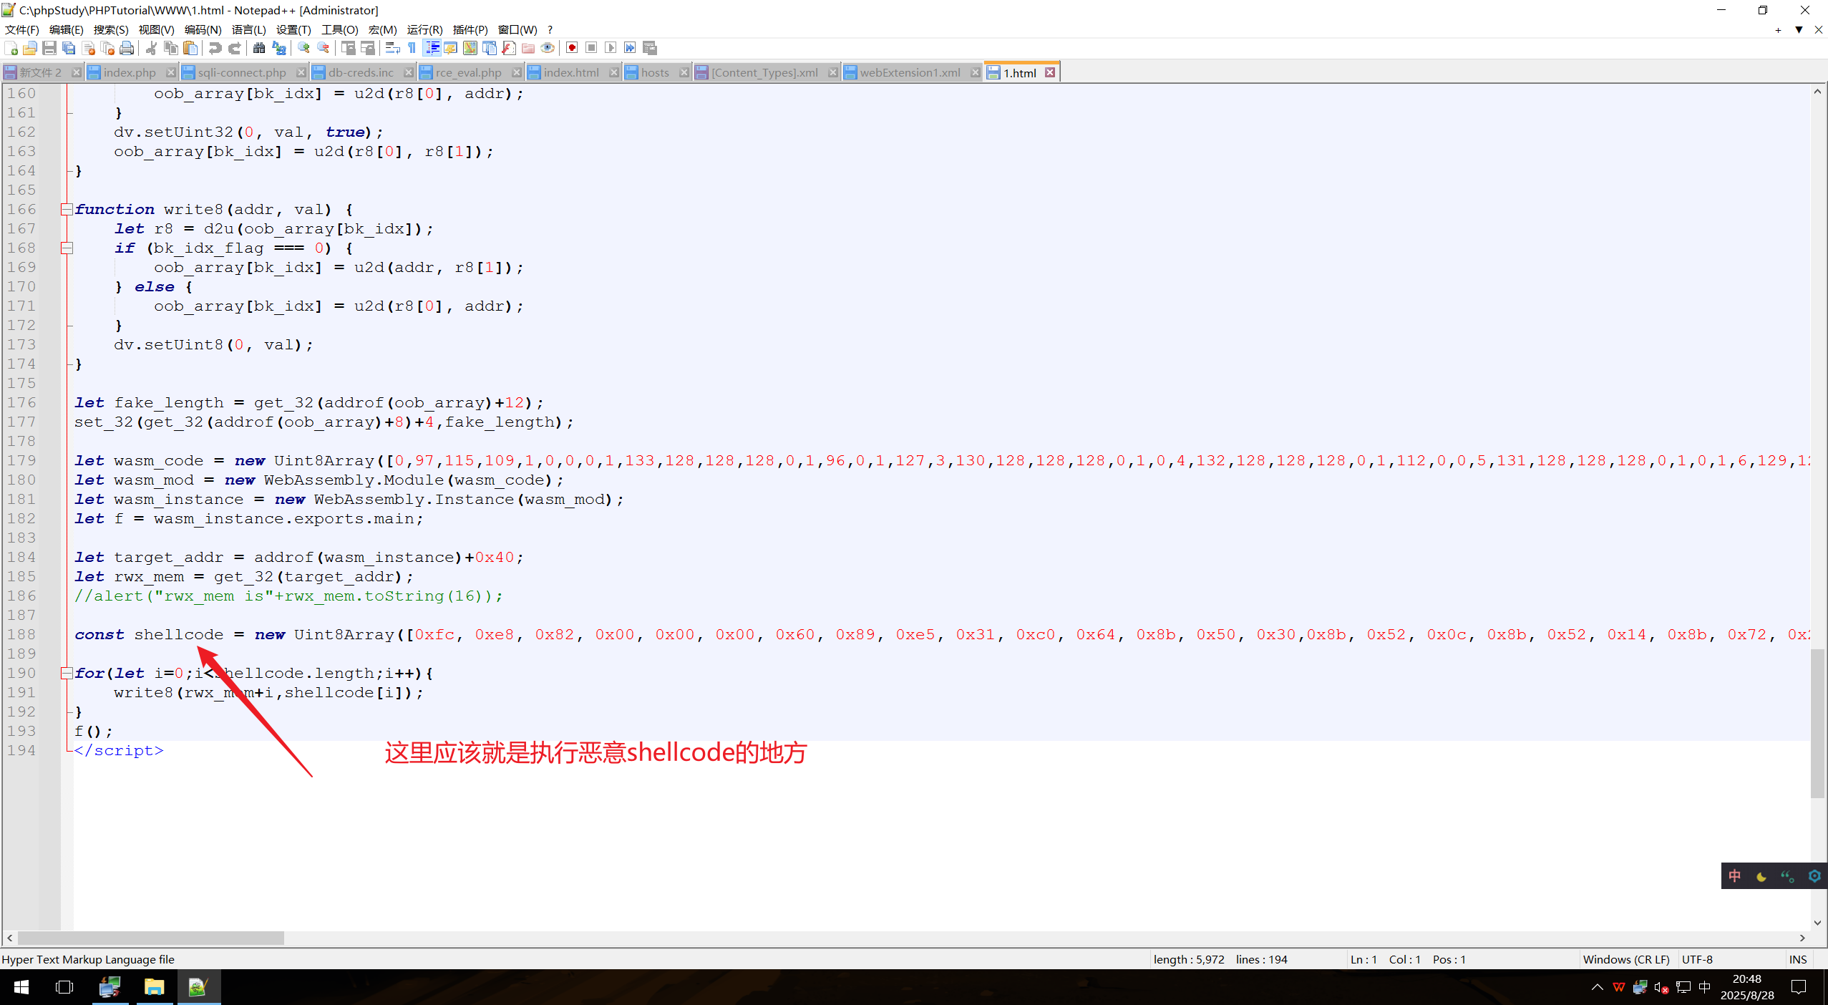
Task: Toggle Show all characters pilcrow button
Action: [412, 48]
